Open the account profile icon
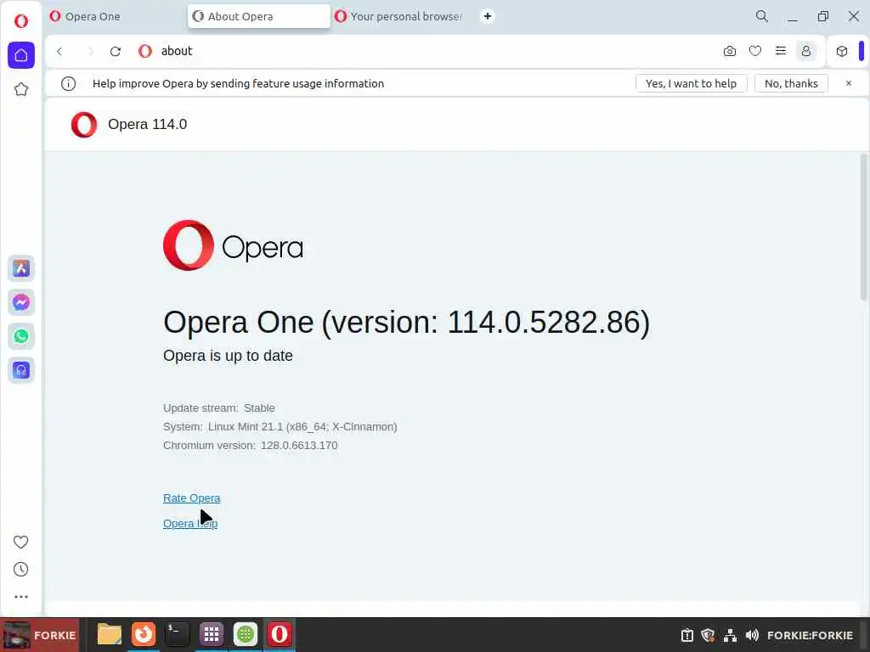870x652 pixels. 806,51
